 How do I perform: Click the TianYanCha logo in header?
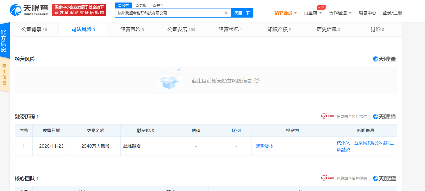(29, 10)
